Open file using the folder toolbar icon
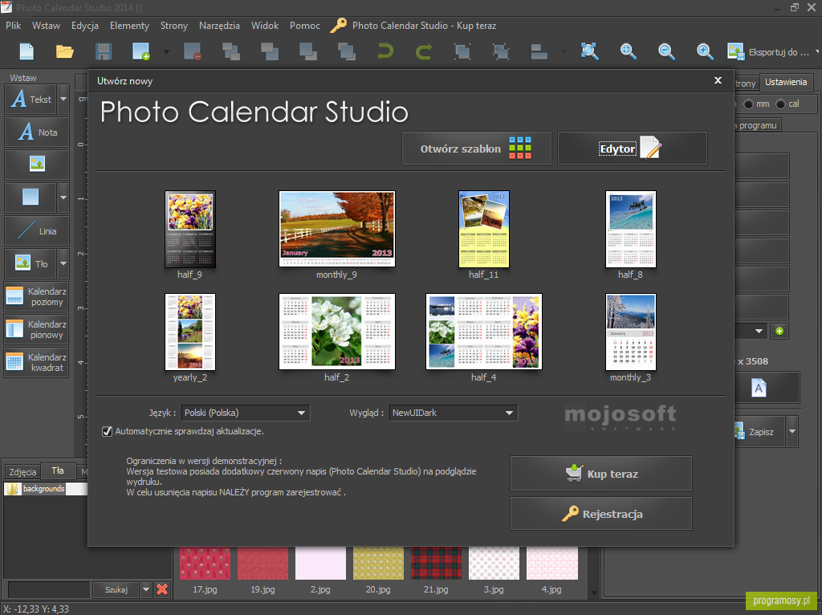 pyautogui.click(x=64, y=51)
